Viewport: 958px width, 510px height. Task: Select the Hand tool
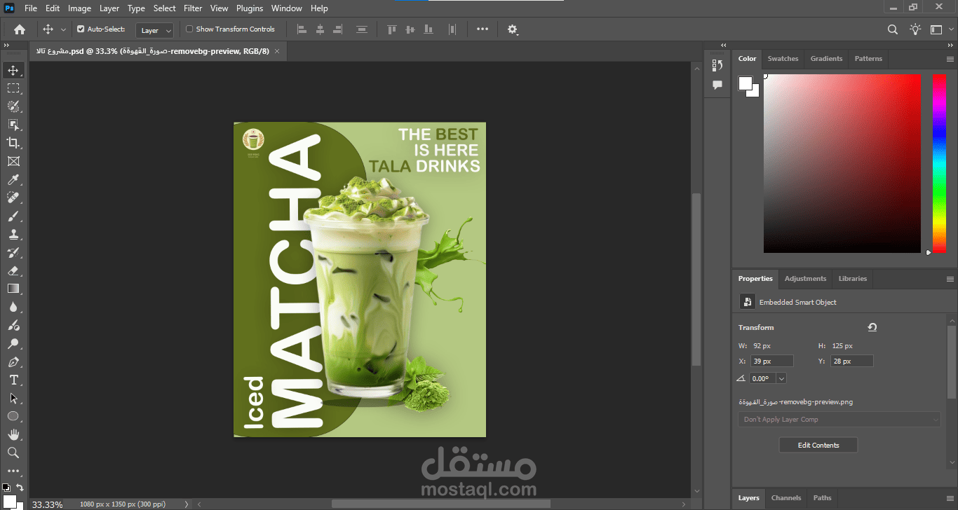pos(13,434)
